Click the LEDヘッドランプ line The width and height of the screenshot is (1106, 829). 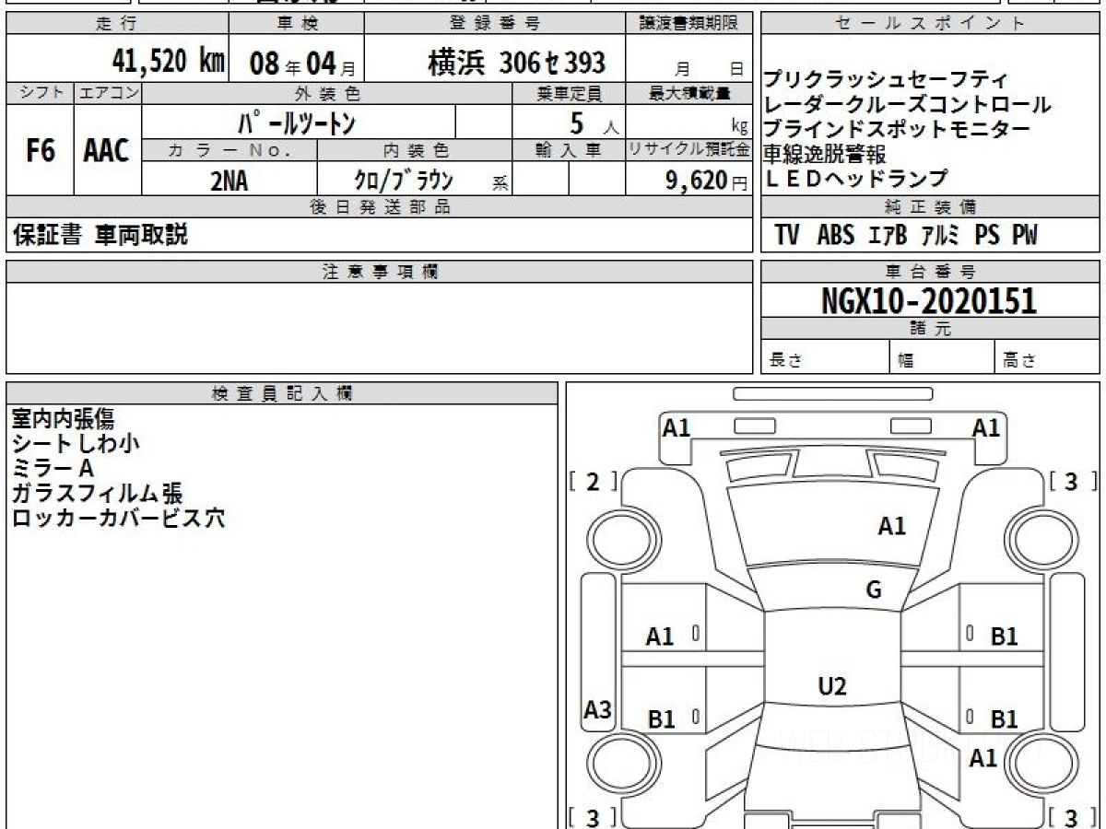(855, 179)
